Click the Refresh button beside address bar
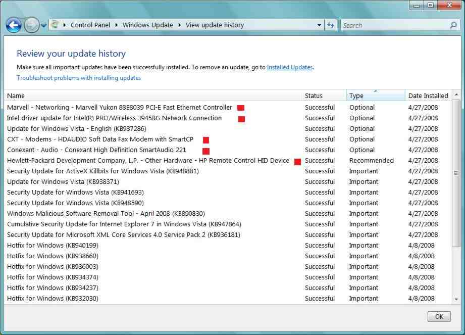 (x=331, y=25)
